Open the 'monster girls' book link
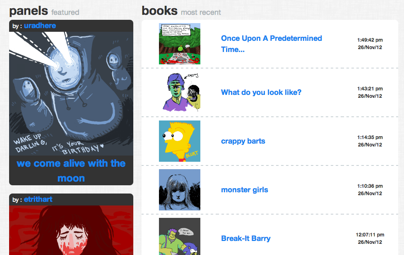The height and width of the screenshot is (255, 404). click(x=245, y=190)
